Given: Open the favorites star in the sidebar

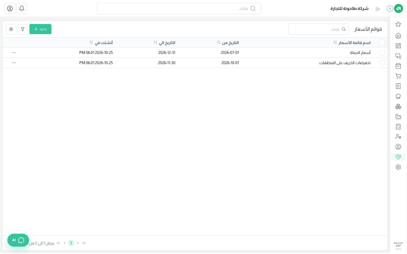Looking at the screenshot, I should tap(398, 24).
